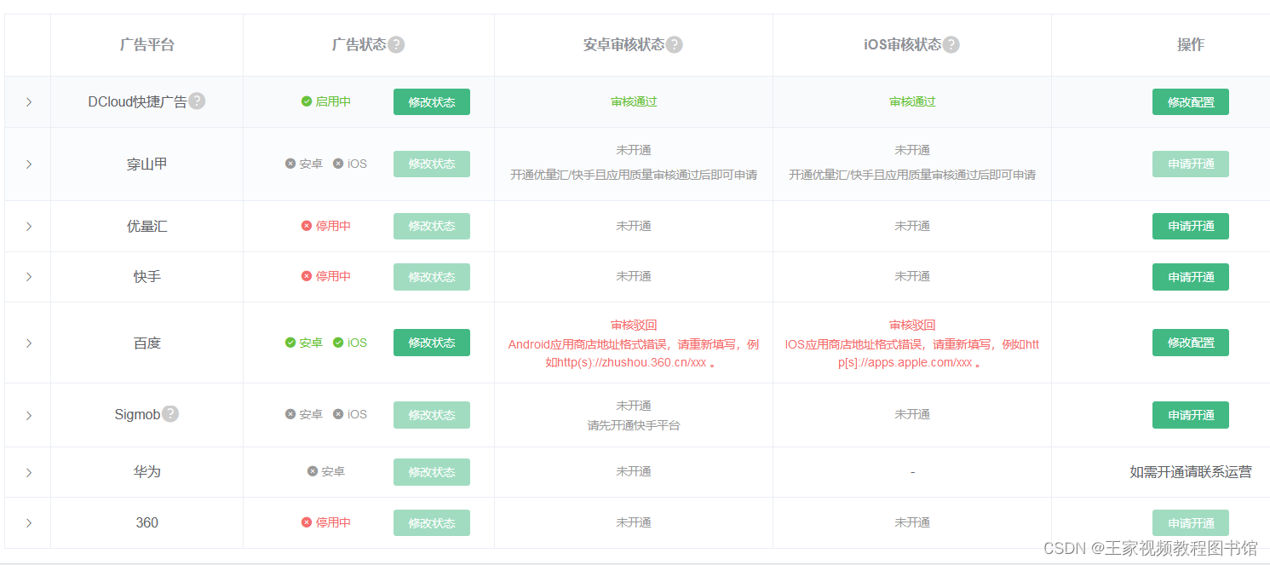Click gray 安卓 icon in Sigmob row
Image resolution: width=1270 pixels, height=565 pixels.
(x=290, y=414)
